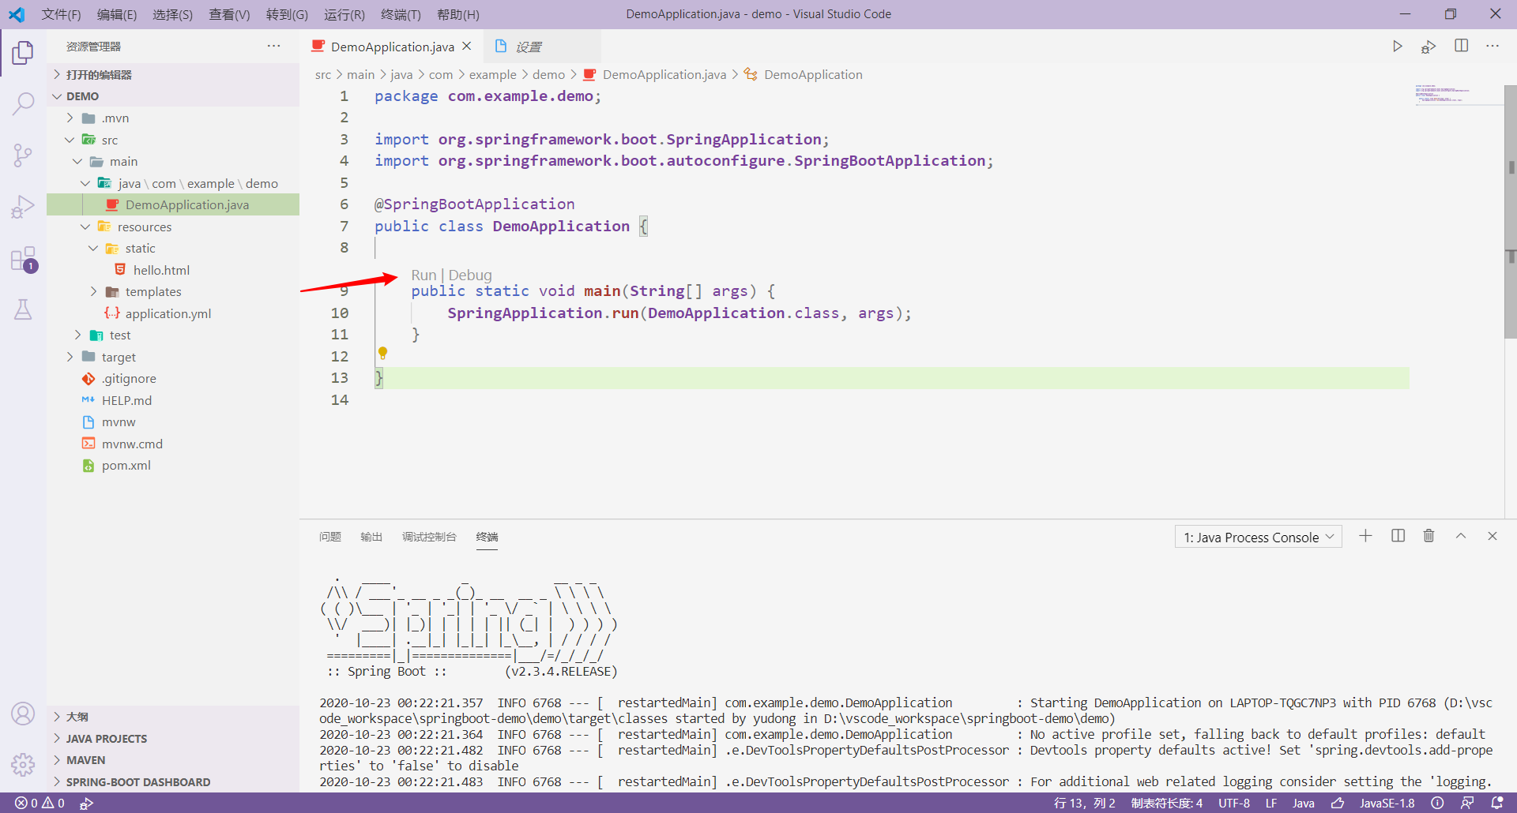Click the debug run icon in editor toolbar
Screen dimensions: 1517x813
1429,47
